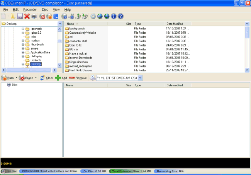
Task: Click the Open folder toolbar icon
Action: click(x=13, y=16)
